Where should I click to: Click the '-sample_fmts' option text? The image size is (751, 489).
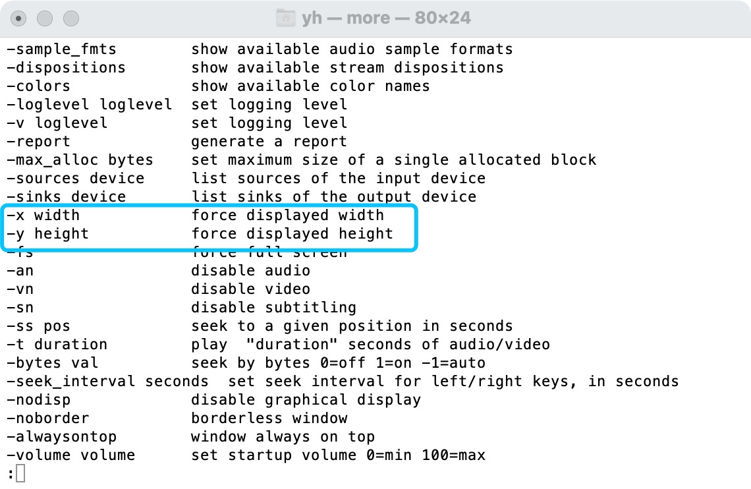coord(61,49)
